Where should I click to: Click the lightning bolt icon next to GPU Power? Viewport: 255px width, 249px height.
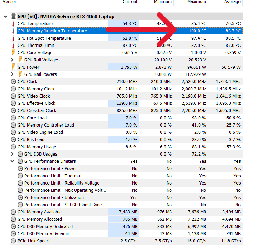pyautogui.click(x=13, y=67)
